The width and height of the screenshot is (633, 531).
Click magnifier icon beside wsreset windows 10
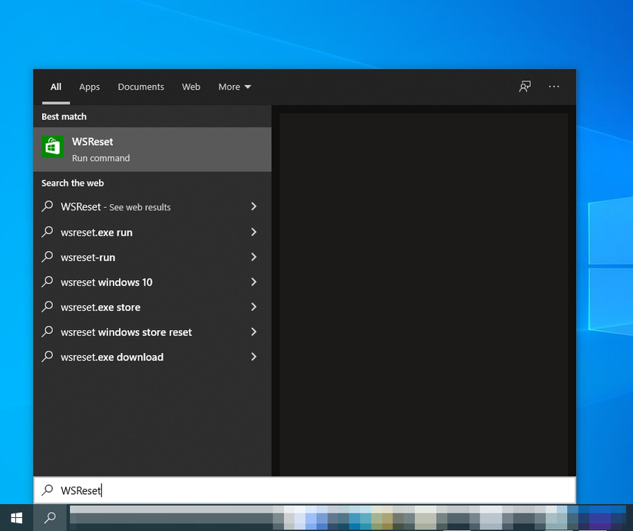point(48,282)
